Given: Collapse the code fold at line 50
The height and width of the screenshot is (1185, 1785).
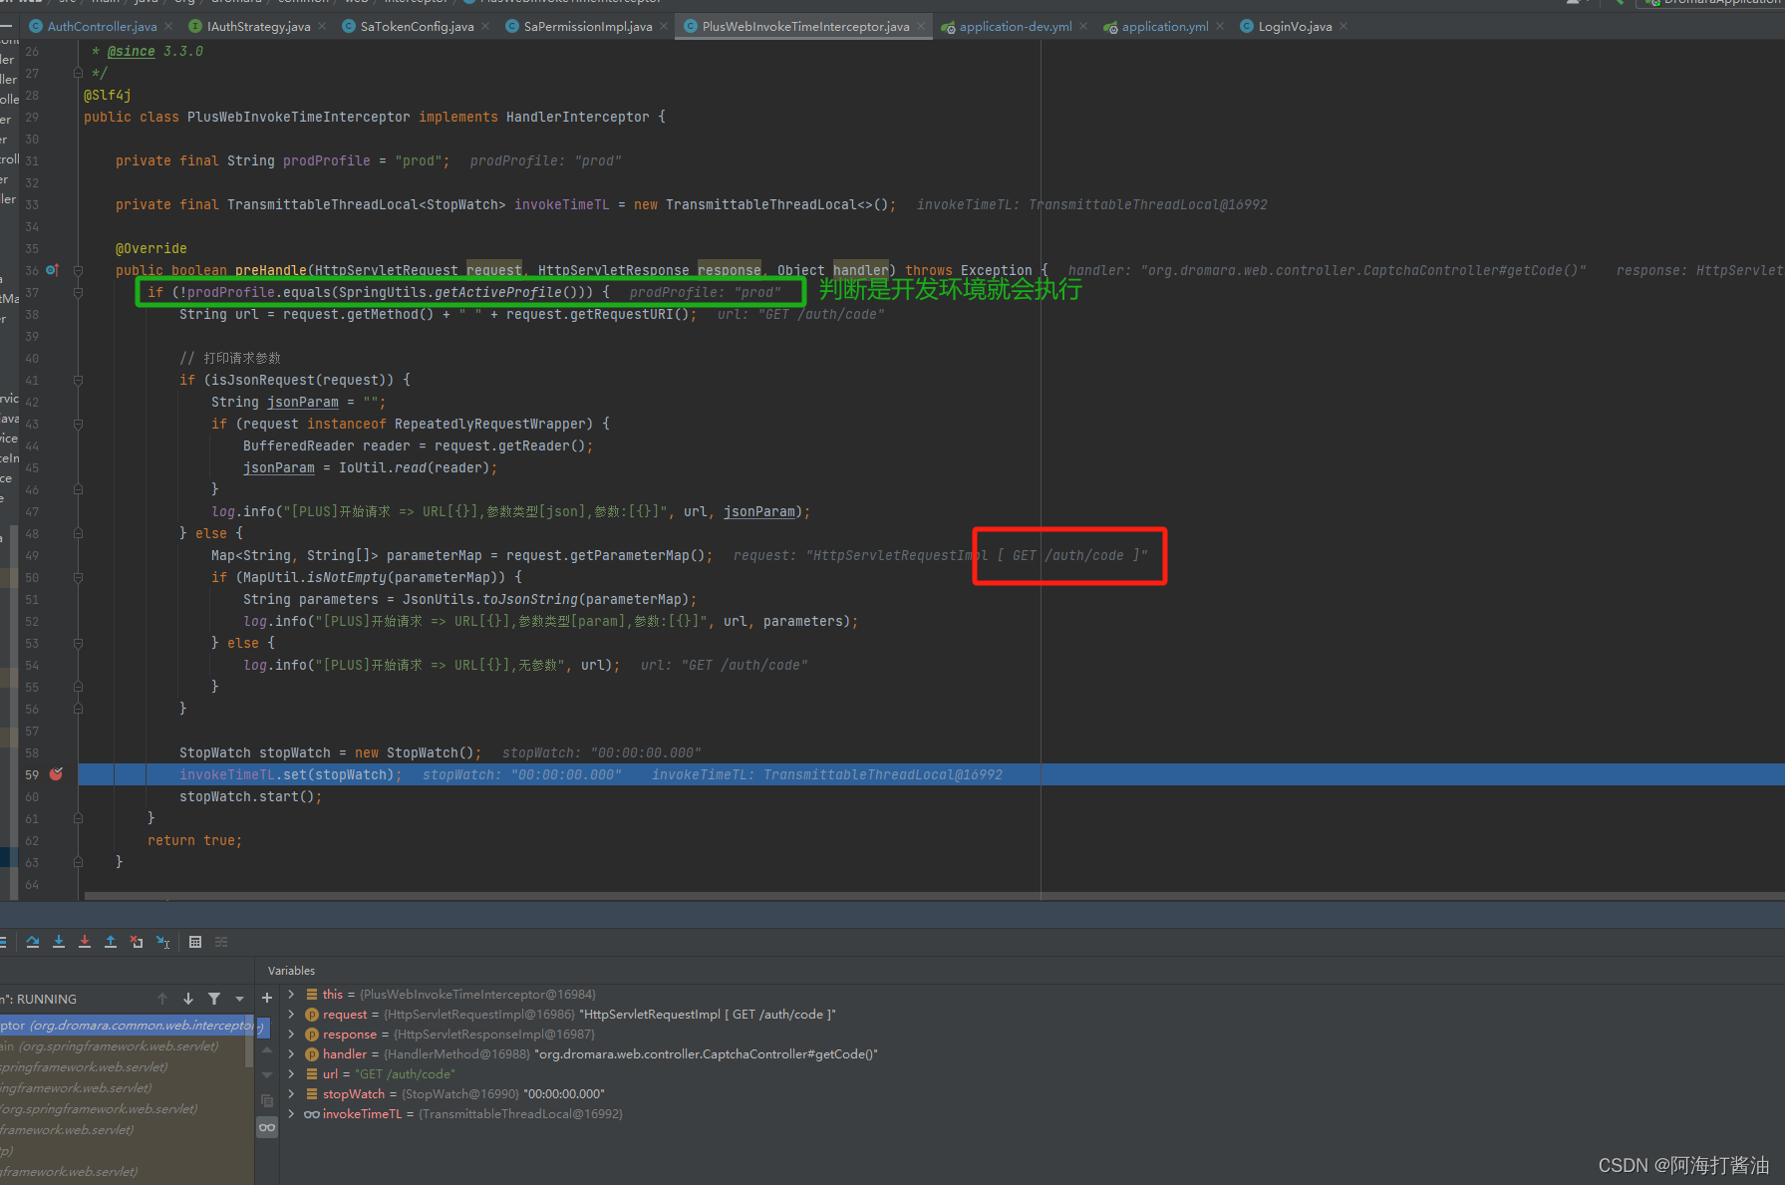Looking at the screenshot, I should tap(78, 577).
